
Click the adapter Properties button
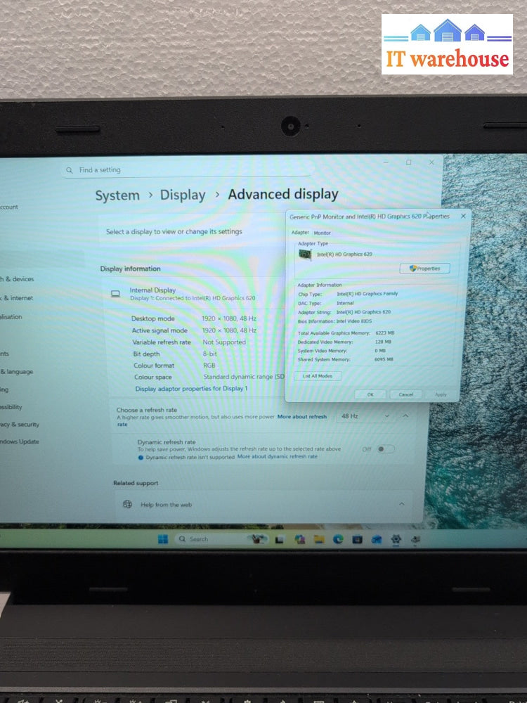[x=424, y=269]
